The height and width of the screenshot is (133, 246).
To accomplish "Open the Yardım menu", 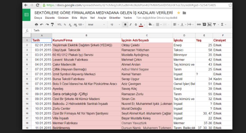I will [x=128, y=18].
